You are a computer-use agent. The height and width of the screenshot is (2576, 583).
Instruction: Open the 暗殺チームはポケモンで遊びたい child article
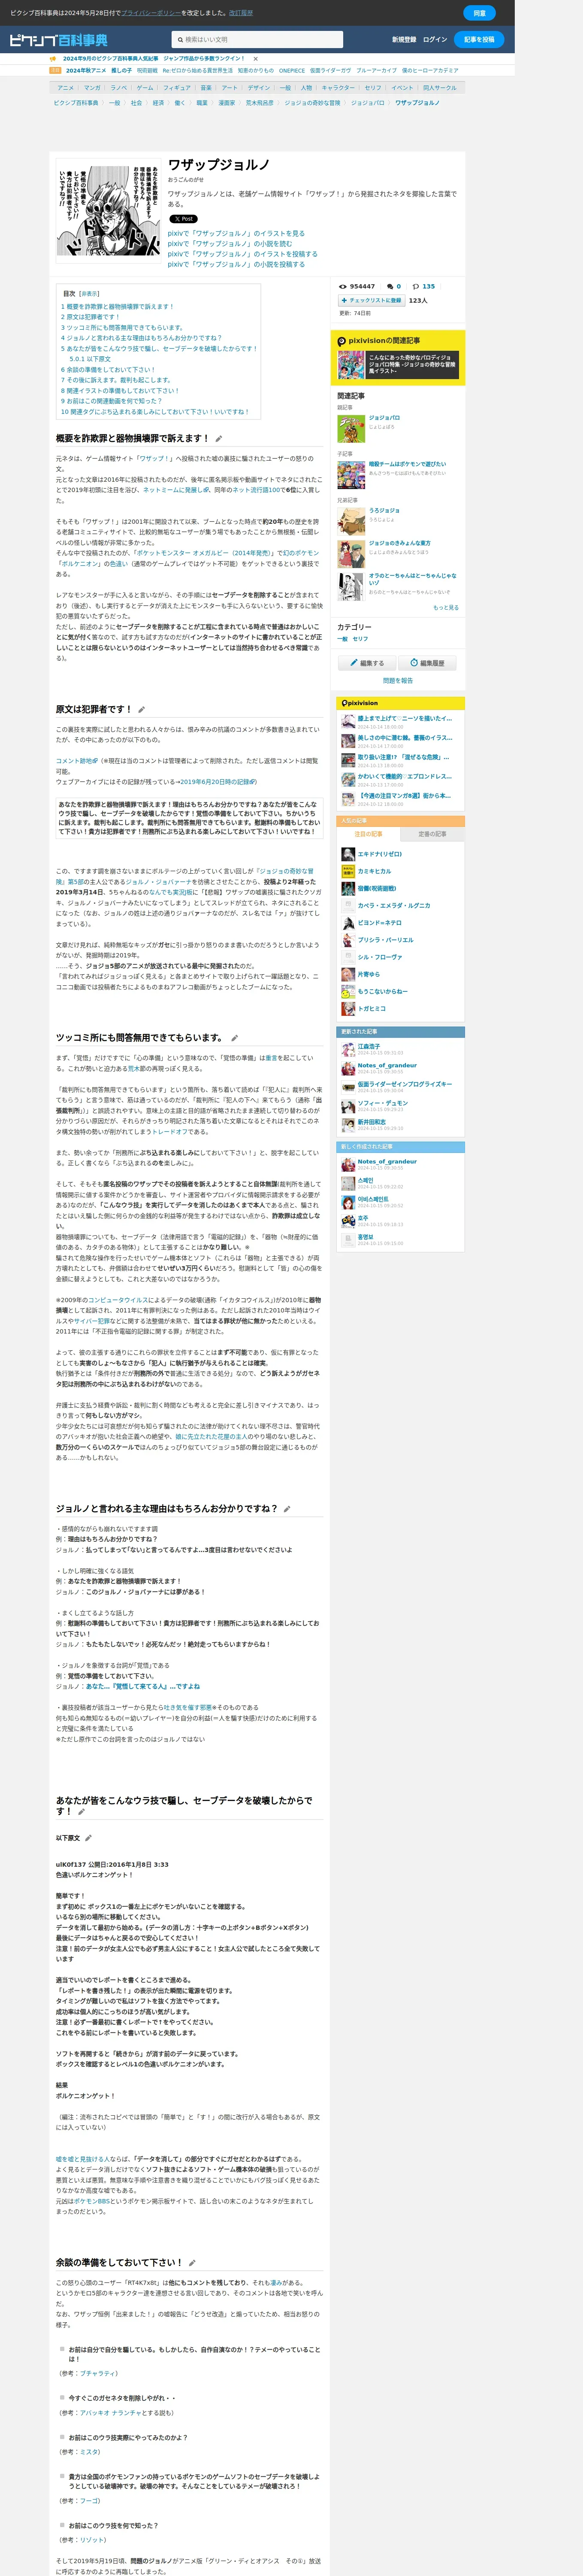[407, 464]
